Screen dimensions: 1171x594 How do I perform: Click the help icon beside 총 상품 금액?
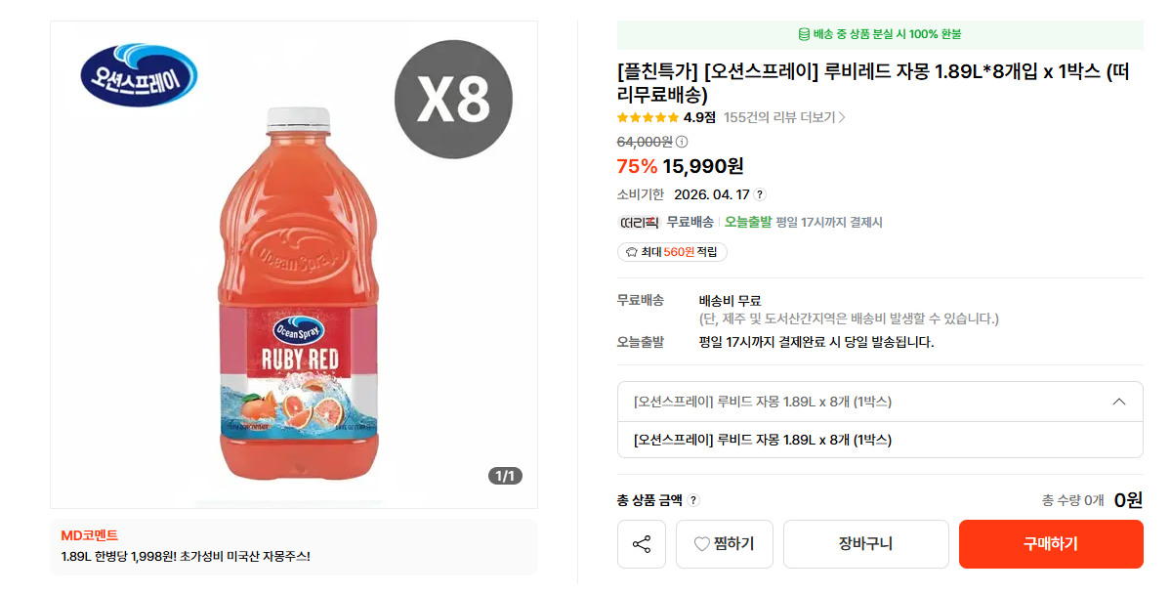tap(693, 500)
